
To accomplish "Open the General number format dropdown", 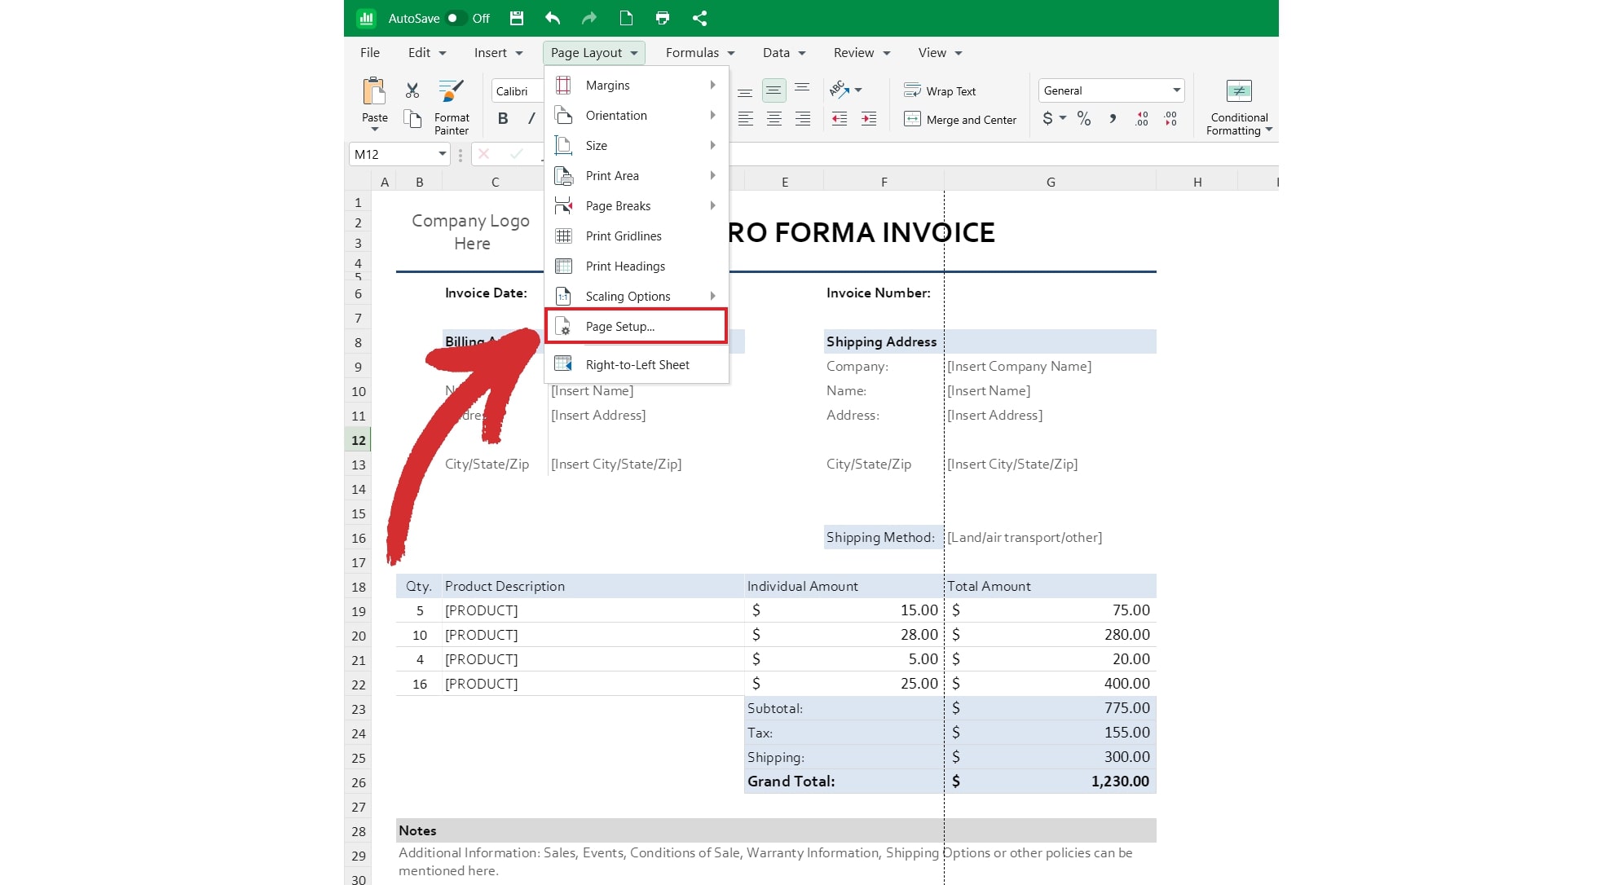I will pos(1176,90).
